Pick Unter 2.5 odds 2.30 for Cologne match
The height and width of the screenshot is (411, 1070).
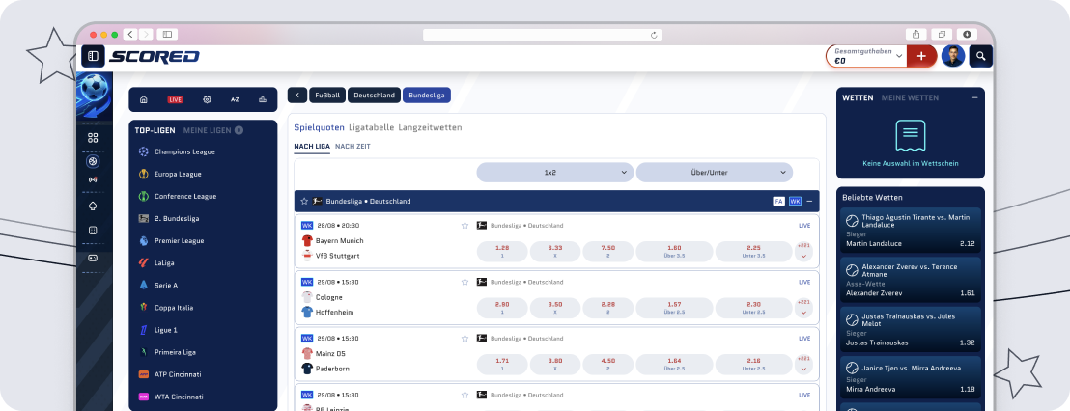click(x=754, y=308)
